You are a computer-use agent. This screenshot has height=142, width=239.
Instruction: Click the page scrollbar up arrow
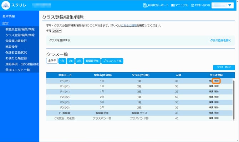[238, 1]
